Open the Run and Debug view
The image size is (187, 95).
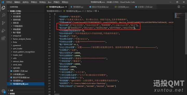(3, 31)
